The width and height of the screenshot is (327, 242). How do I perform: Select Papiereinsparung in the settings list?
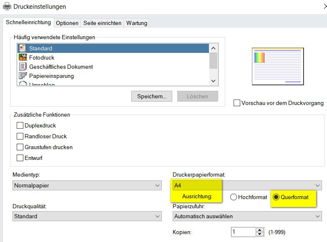click(113, 76)
